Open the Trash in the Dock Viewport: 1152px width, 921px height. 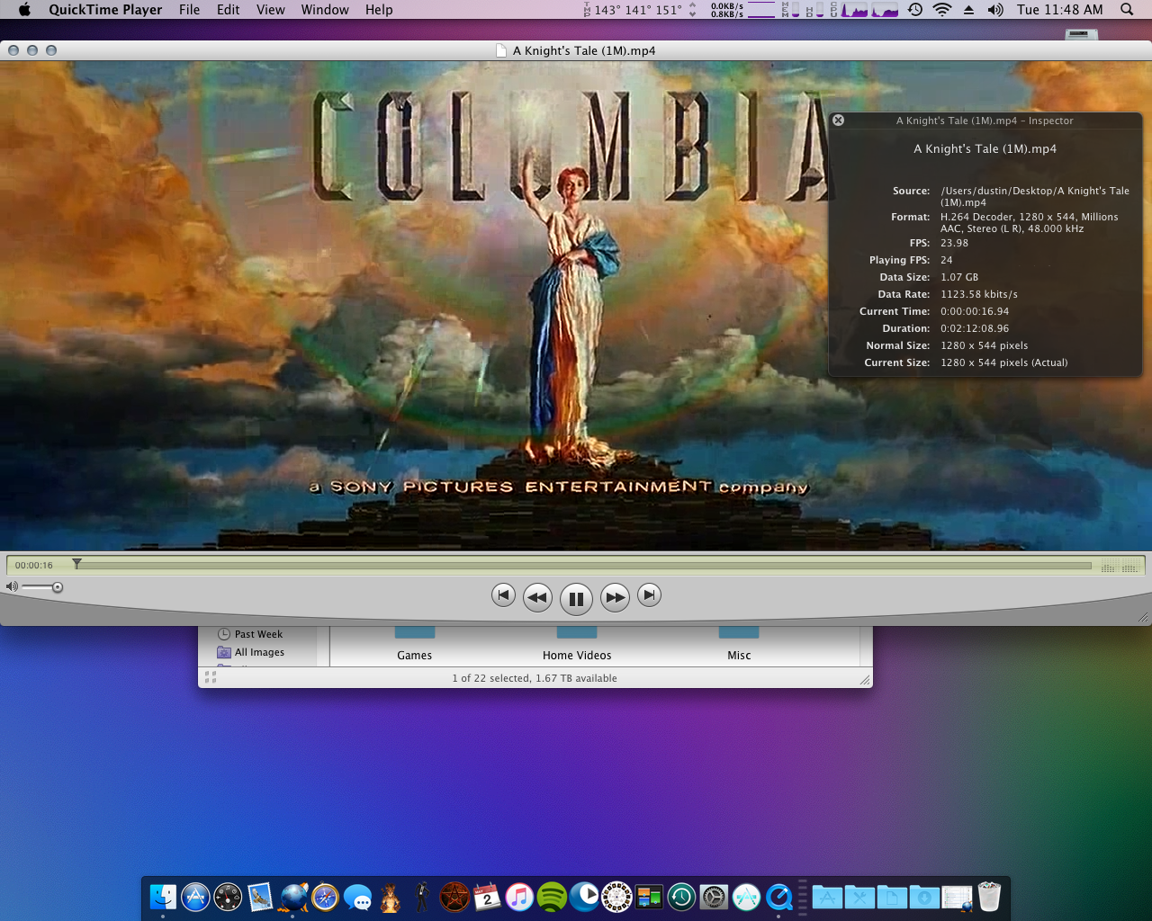[989, 897]
